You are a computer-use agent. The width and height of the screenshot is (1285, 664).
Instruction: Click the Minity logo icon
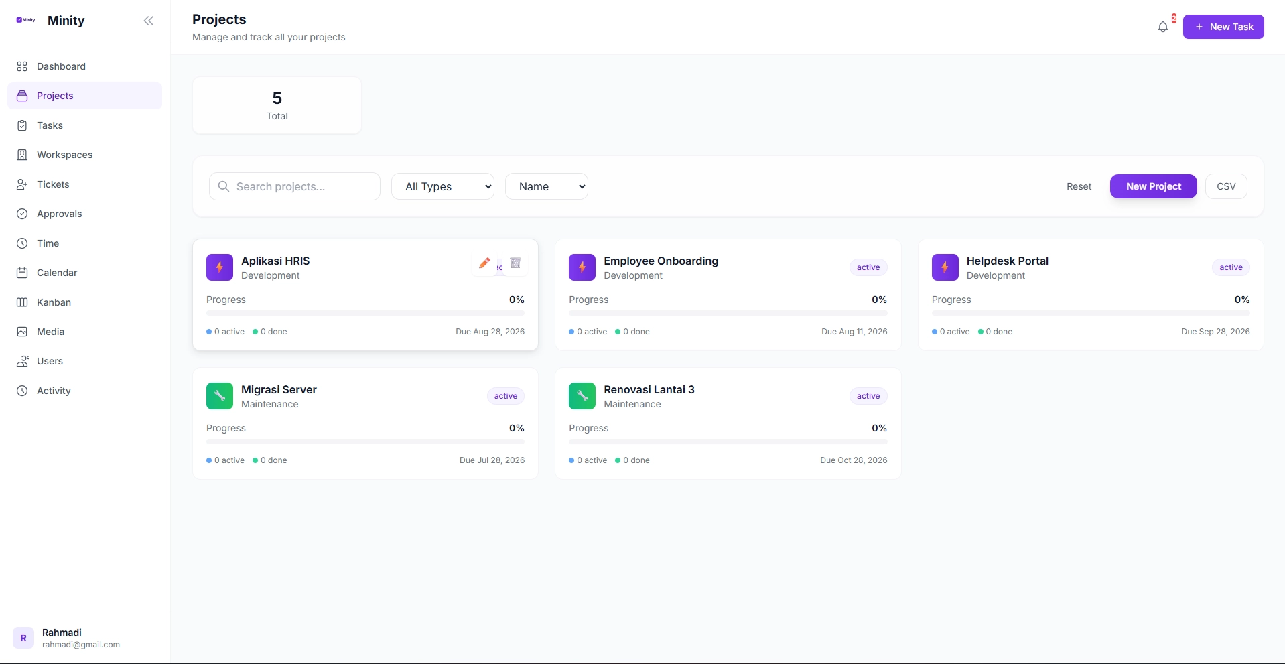point(25,20)
